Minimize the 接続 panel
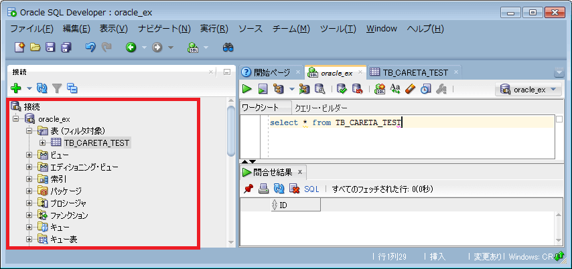 (227, 72)
